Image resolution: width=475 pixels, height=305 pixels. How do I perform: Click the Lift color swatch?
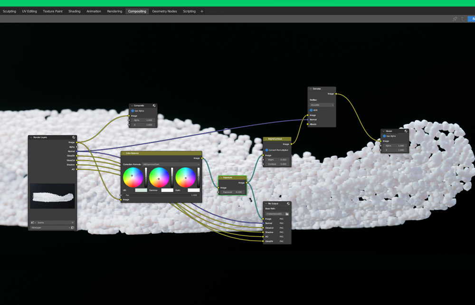(x=141, y=190)
